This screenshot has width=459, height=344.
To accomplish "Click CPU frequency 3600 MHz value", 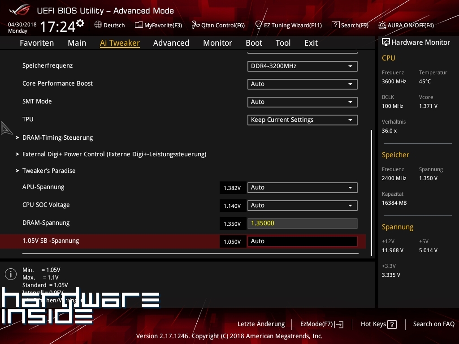I will pos(394,82).
